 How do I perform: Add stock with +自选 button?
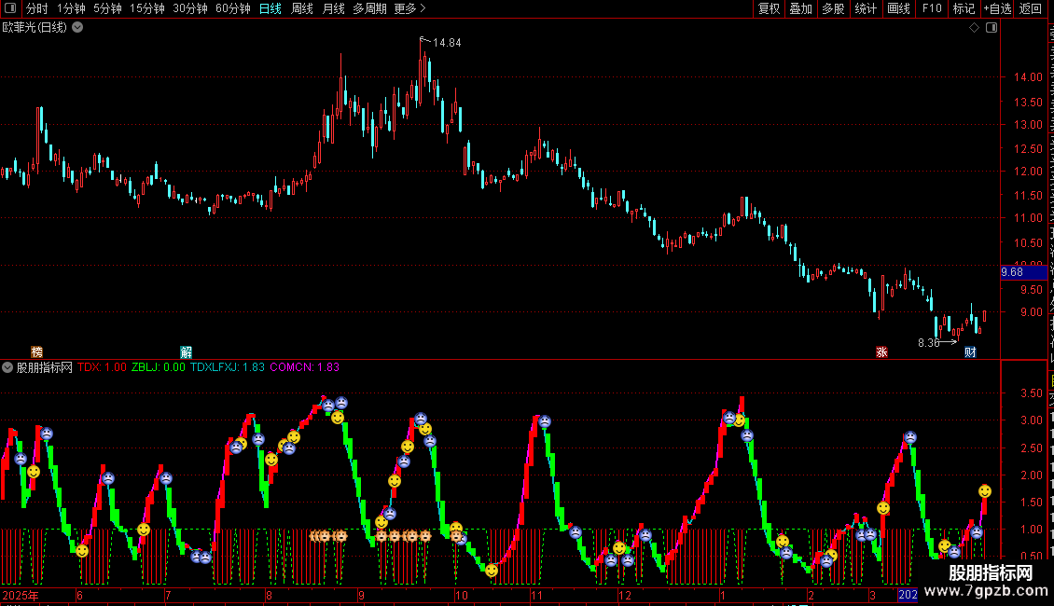pyautogui.click(x=997, y=8)
